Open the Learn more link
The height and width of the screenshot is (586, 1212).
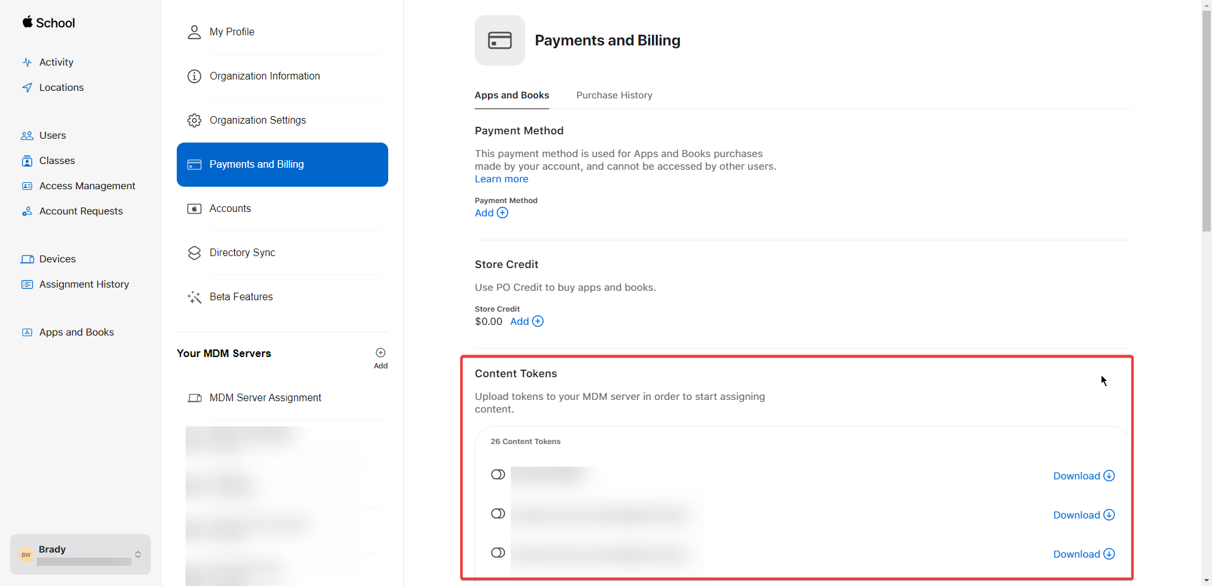(x=501, y=179)
